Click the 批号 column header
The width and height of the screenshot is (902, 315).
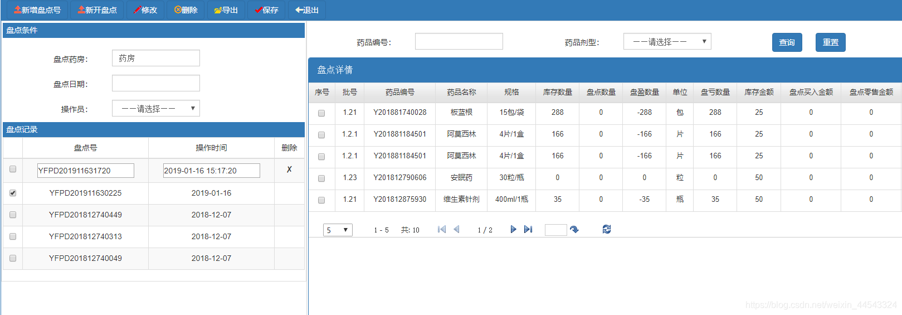click(x=350, y=93)
